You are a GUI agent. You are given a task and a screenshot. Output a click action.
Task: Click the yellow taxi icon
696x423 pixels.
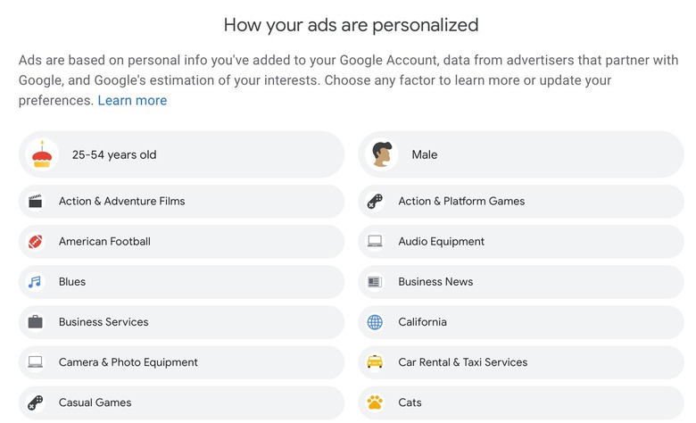click(375, 362)
